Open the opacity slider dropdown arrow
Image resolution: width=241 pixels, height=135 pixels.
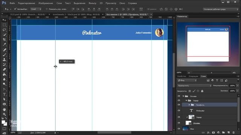coord(238,85)
